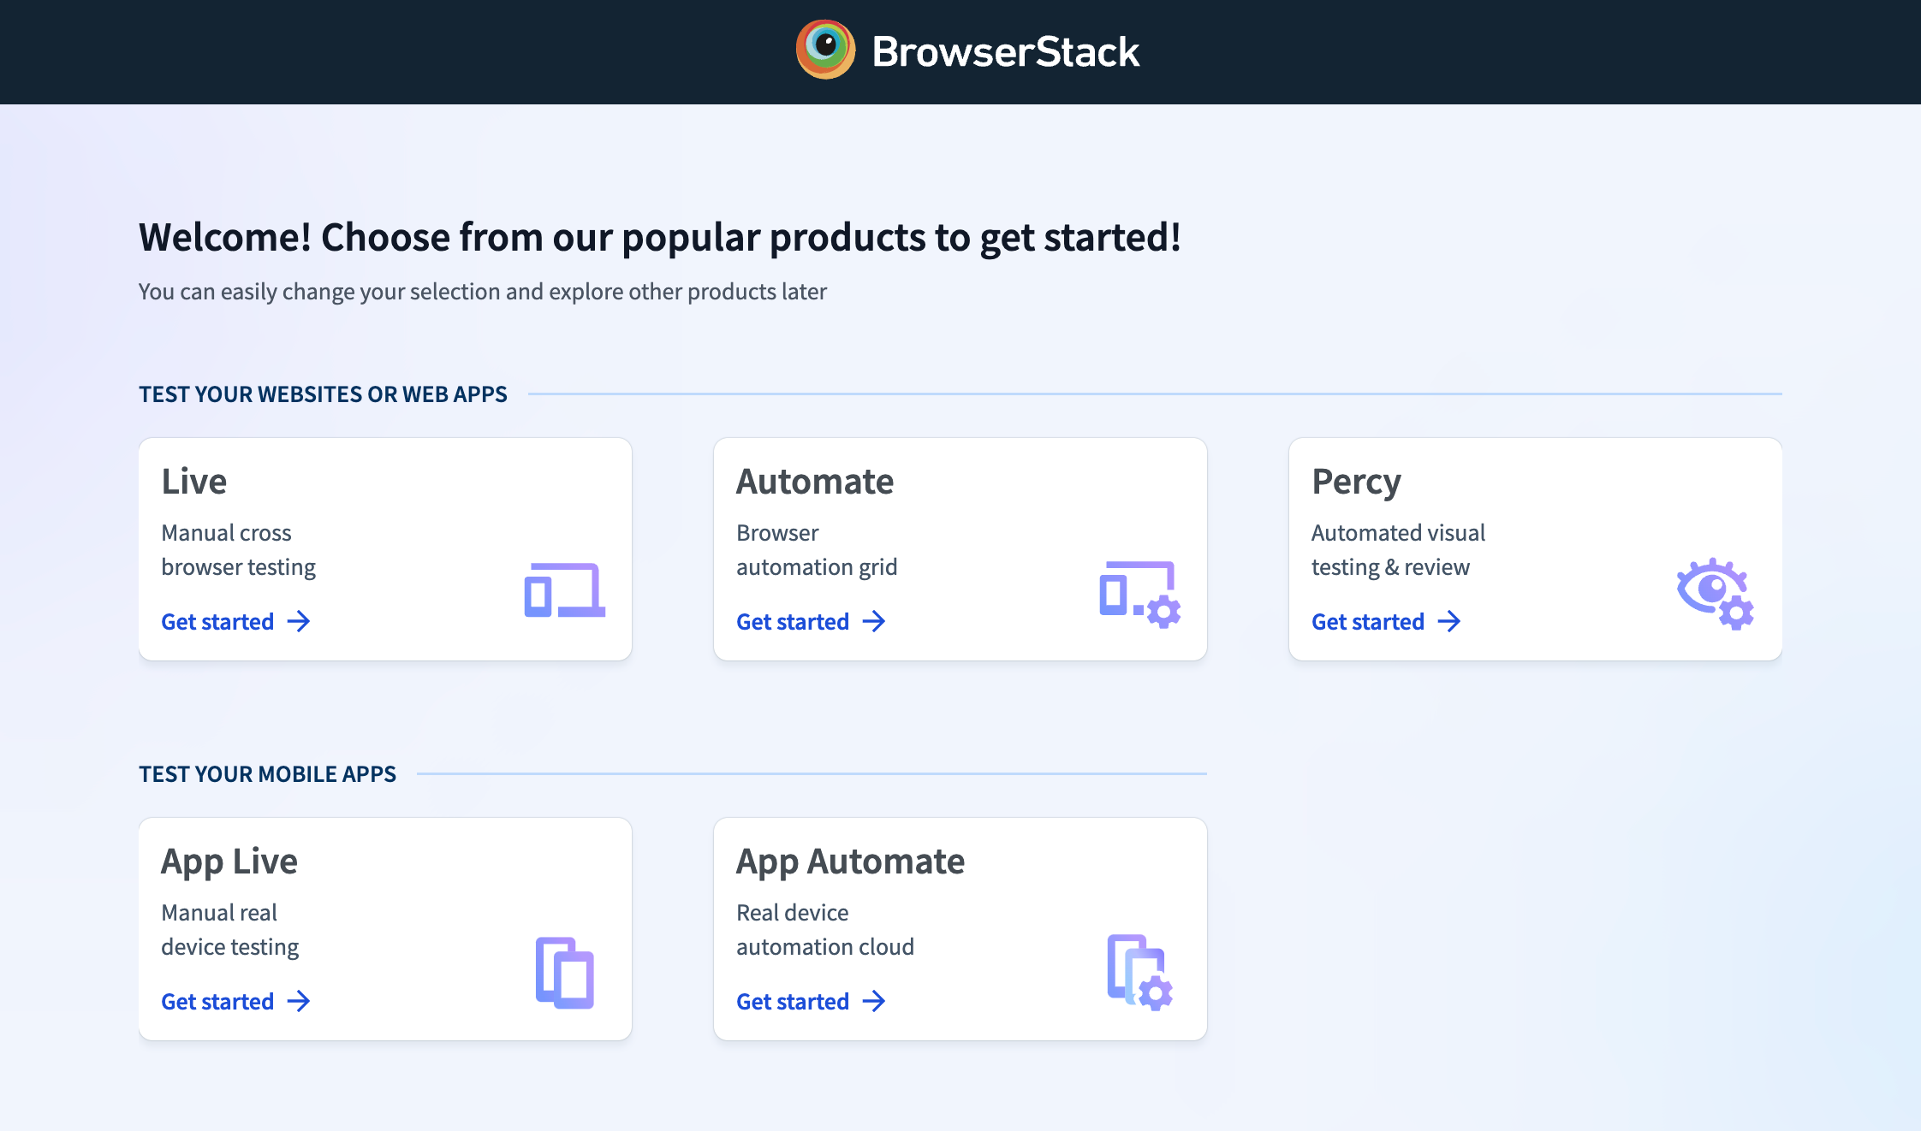
Task: Click the arrow next to Live's Get started
Action: point(299,621)
